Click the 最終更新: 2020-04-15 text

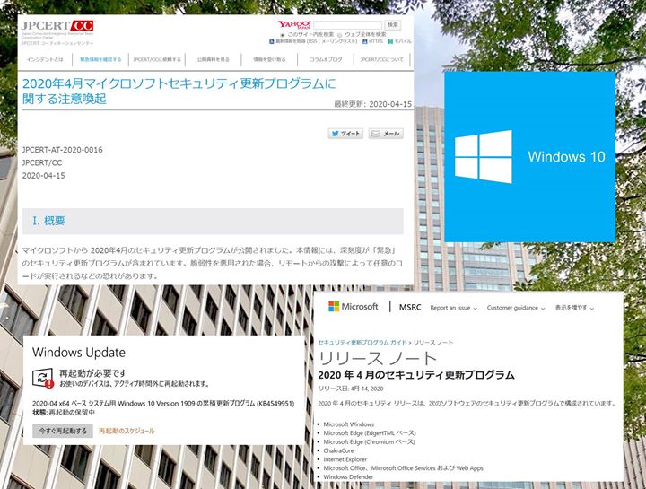[x=373, y=104]
